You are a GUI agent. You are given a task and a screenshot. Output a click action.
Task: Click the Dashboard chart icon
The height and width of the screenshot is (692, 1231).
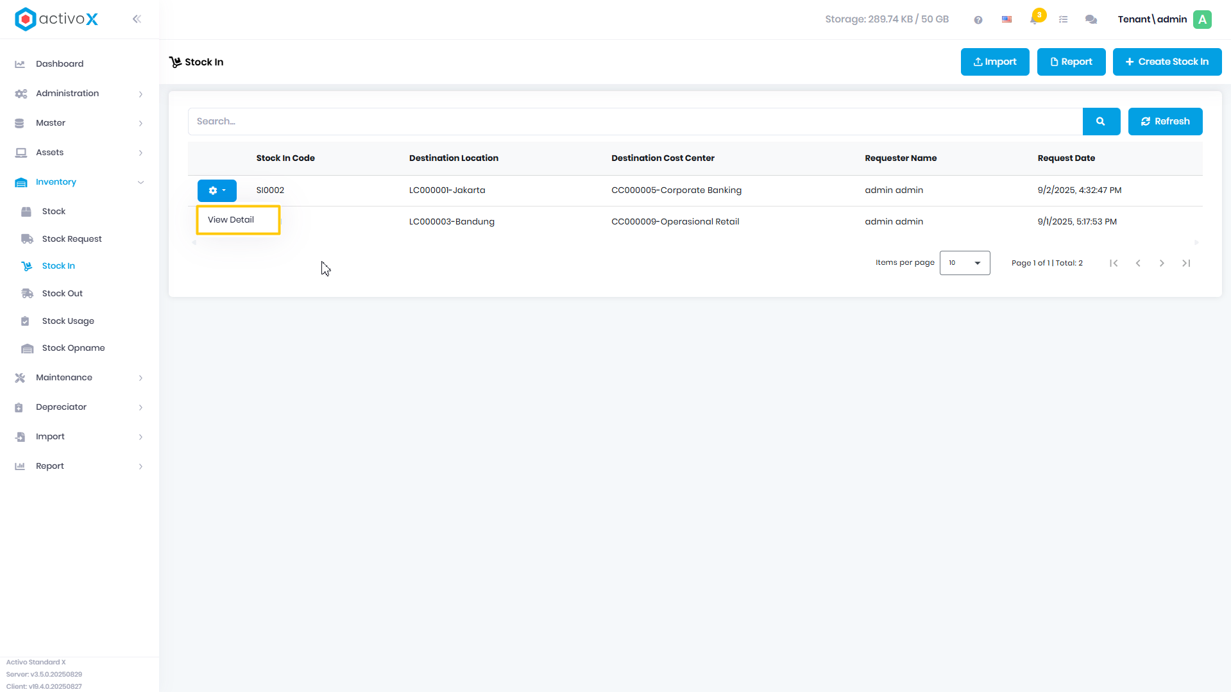click(x=20, y=64)
